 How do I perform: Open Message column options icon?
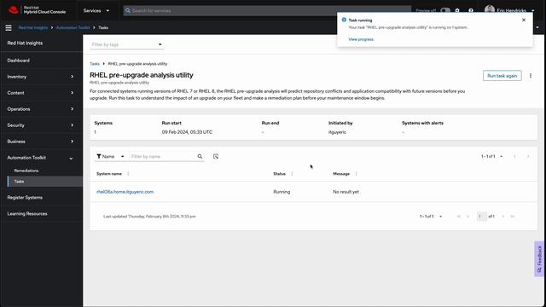[356, 174]
